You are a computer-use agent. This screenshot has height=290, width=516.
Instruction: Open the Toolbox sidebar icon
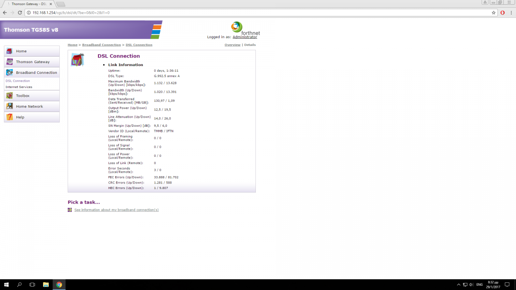coord(9,96)
